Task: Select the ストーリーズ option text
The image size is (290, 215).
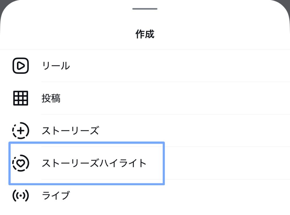Action: tap(70, 131)
